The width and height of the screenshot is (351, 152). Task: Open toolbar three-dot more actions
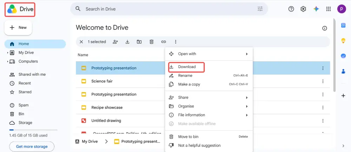tap(176, 42)
